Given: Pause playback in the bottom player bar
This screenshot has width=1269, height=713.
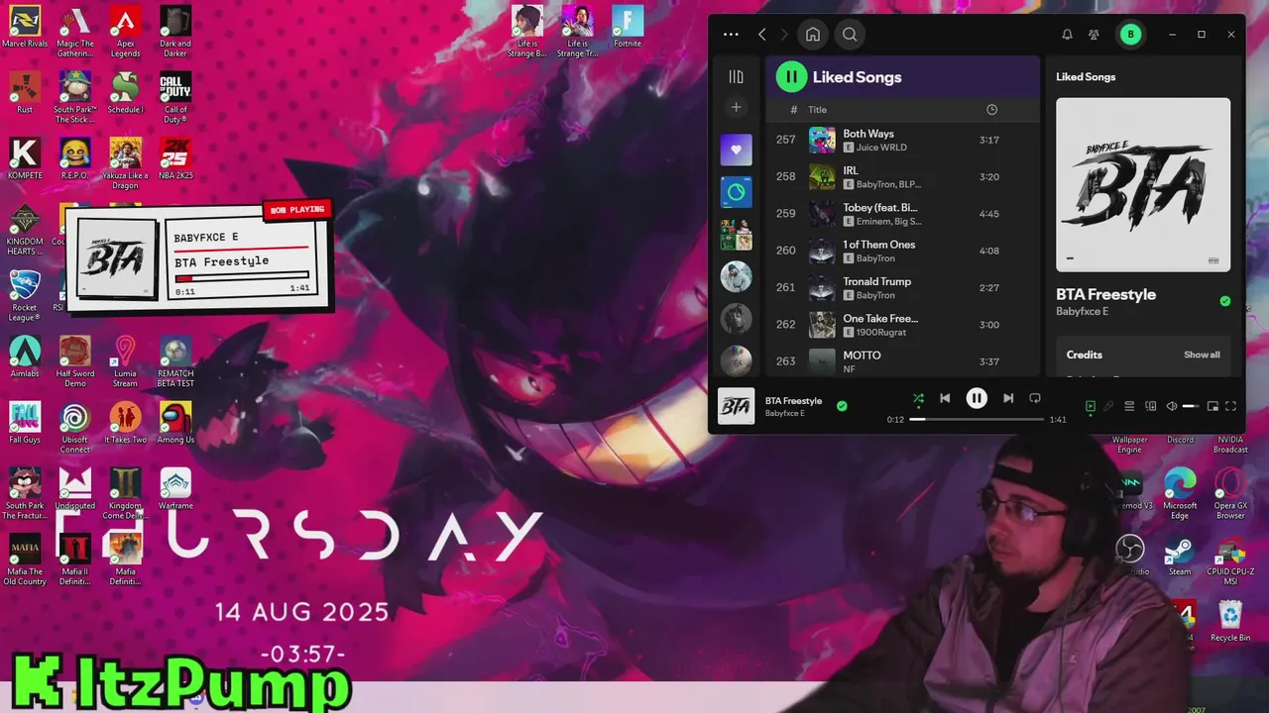Looking at the screenshot, I should [977, 398].
